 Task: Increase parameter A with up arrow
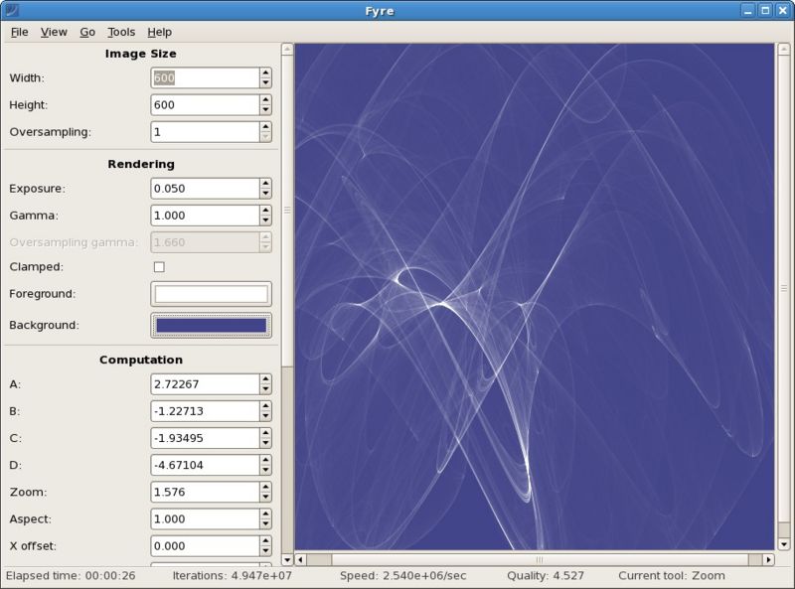[x=265, y=379]
